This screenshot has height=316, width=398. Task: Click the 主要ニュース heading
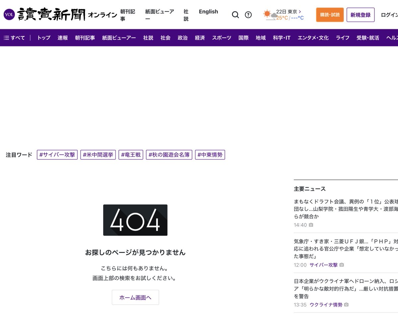pyautogui.click(x=310, y=189)
